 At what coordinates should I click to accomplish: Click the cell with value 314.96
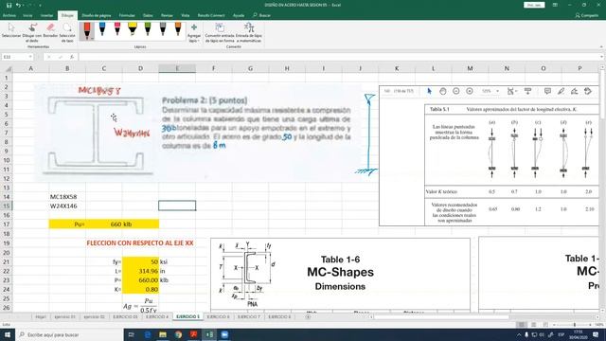tap(140, 271)
